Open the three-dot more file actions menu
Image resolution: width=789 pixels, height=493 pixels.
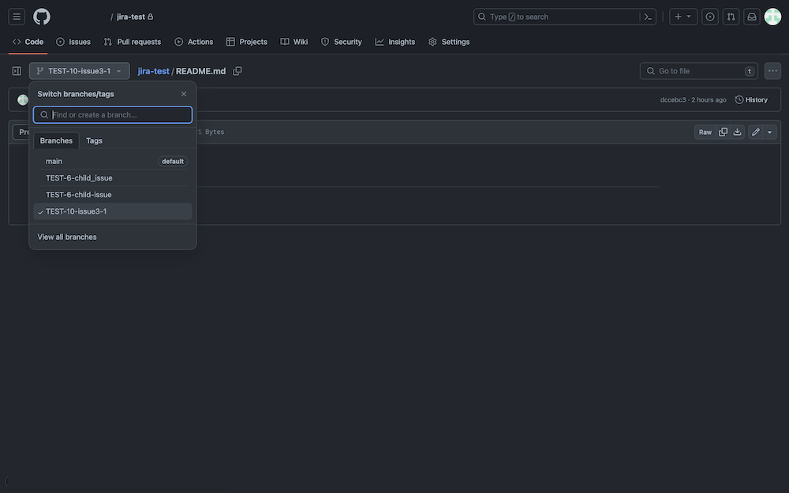coord(772,71)
